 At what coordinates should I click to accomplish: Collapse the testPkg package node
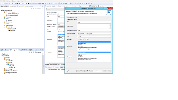click(3, 59)
